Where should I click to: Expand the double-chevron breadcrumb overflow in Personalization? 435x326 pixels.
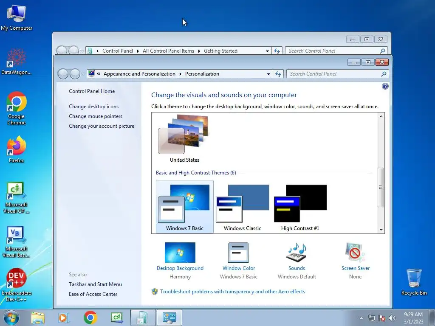pos(99,74)
